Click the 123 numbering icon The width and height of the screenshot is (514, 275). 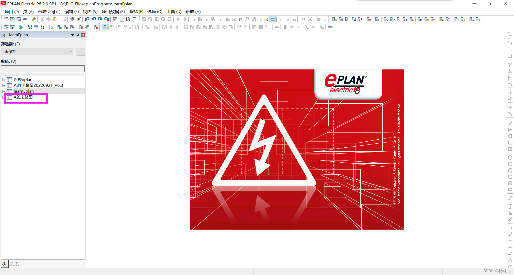[29, 27]
